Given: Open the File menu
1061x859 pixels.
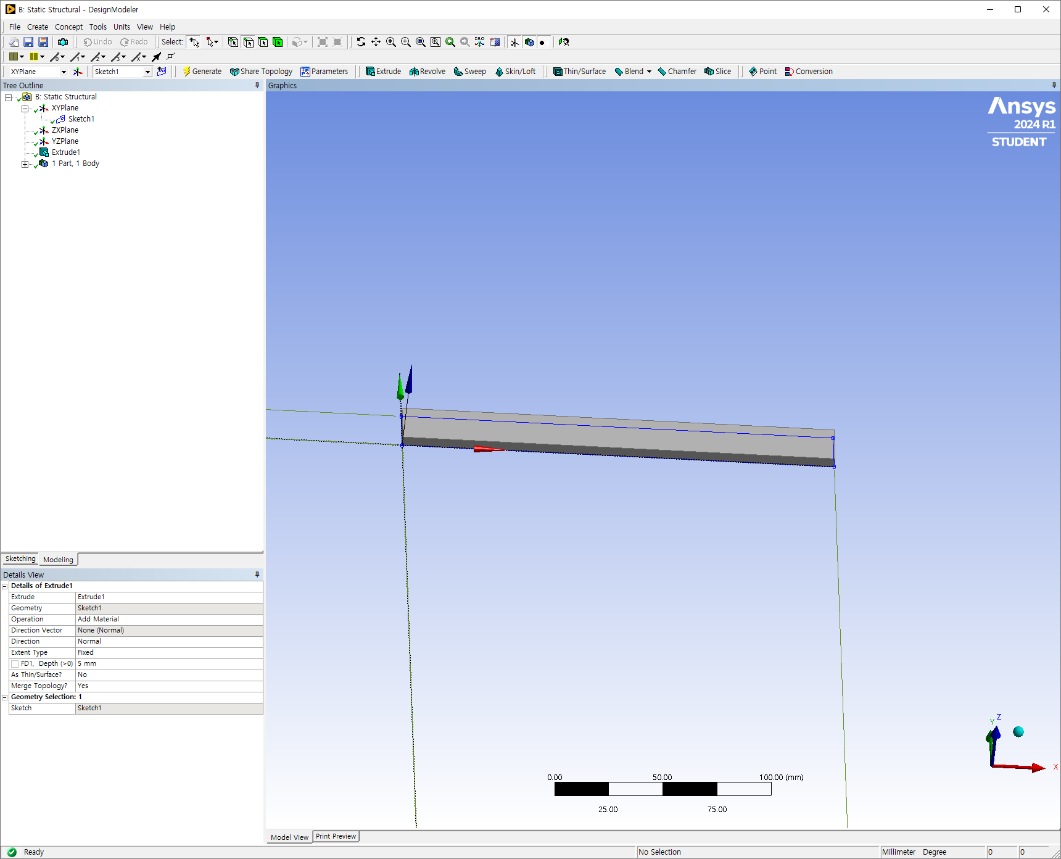Looking at the screenshot, I should 15,27.
